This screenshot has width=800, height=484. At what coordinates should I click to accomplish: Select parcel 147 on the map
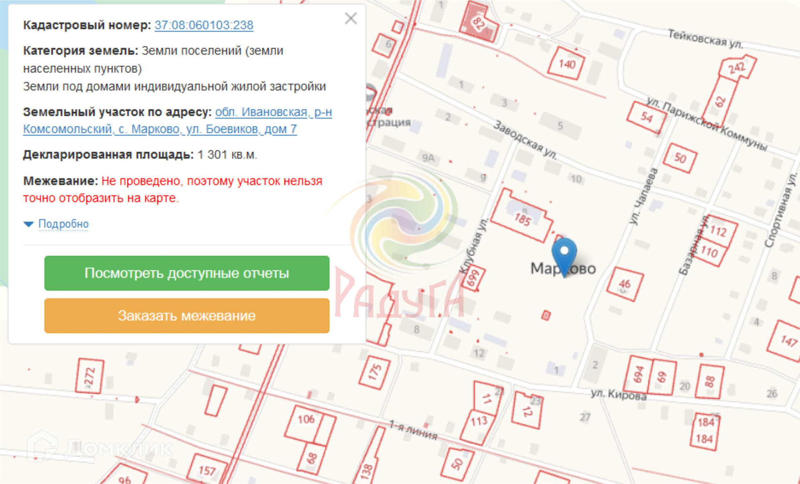point(788,341)
